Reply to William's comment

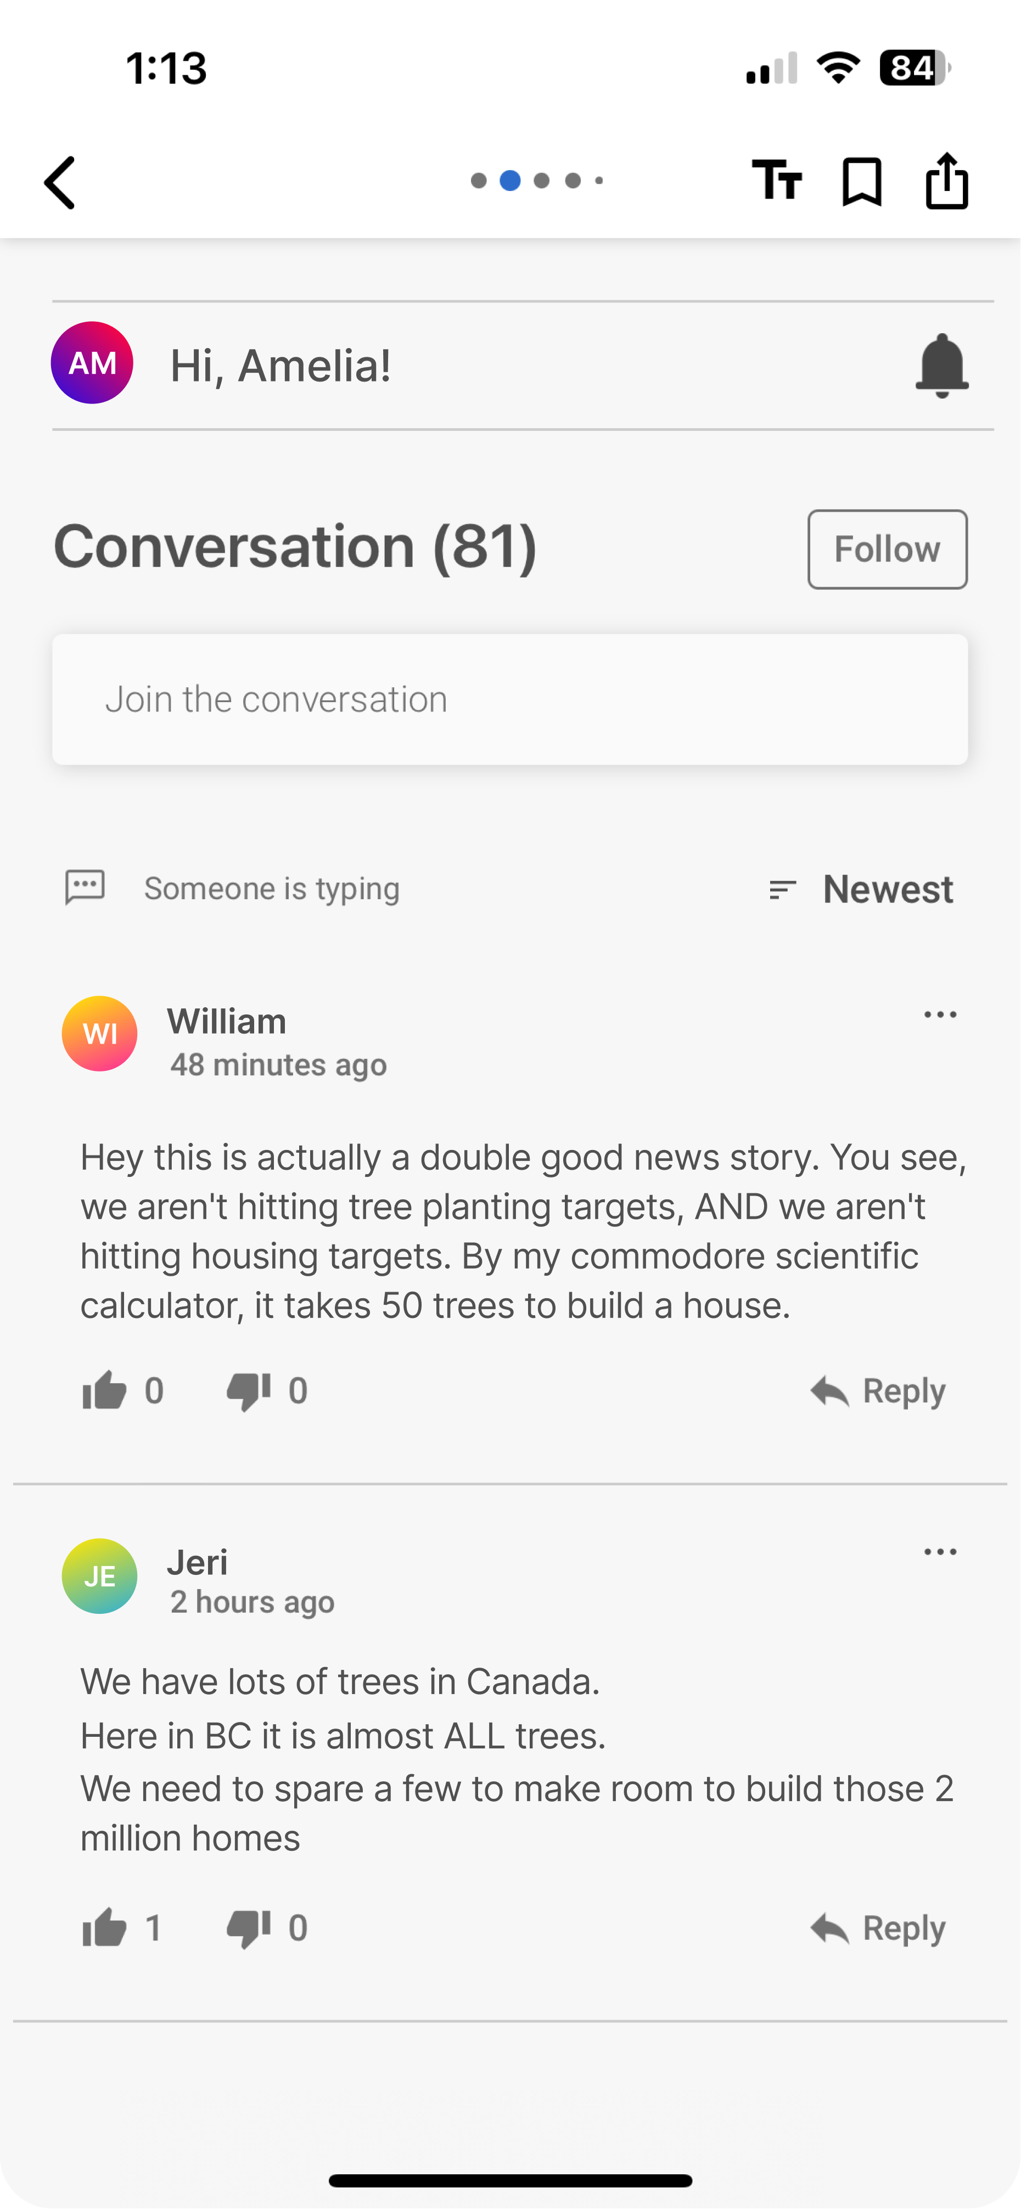coord(878,1390)
